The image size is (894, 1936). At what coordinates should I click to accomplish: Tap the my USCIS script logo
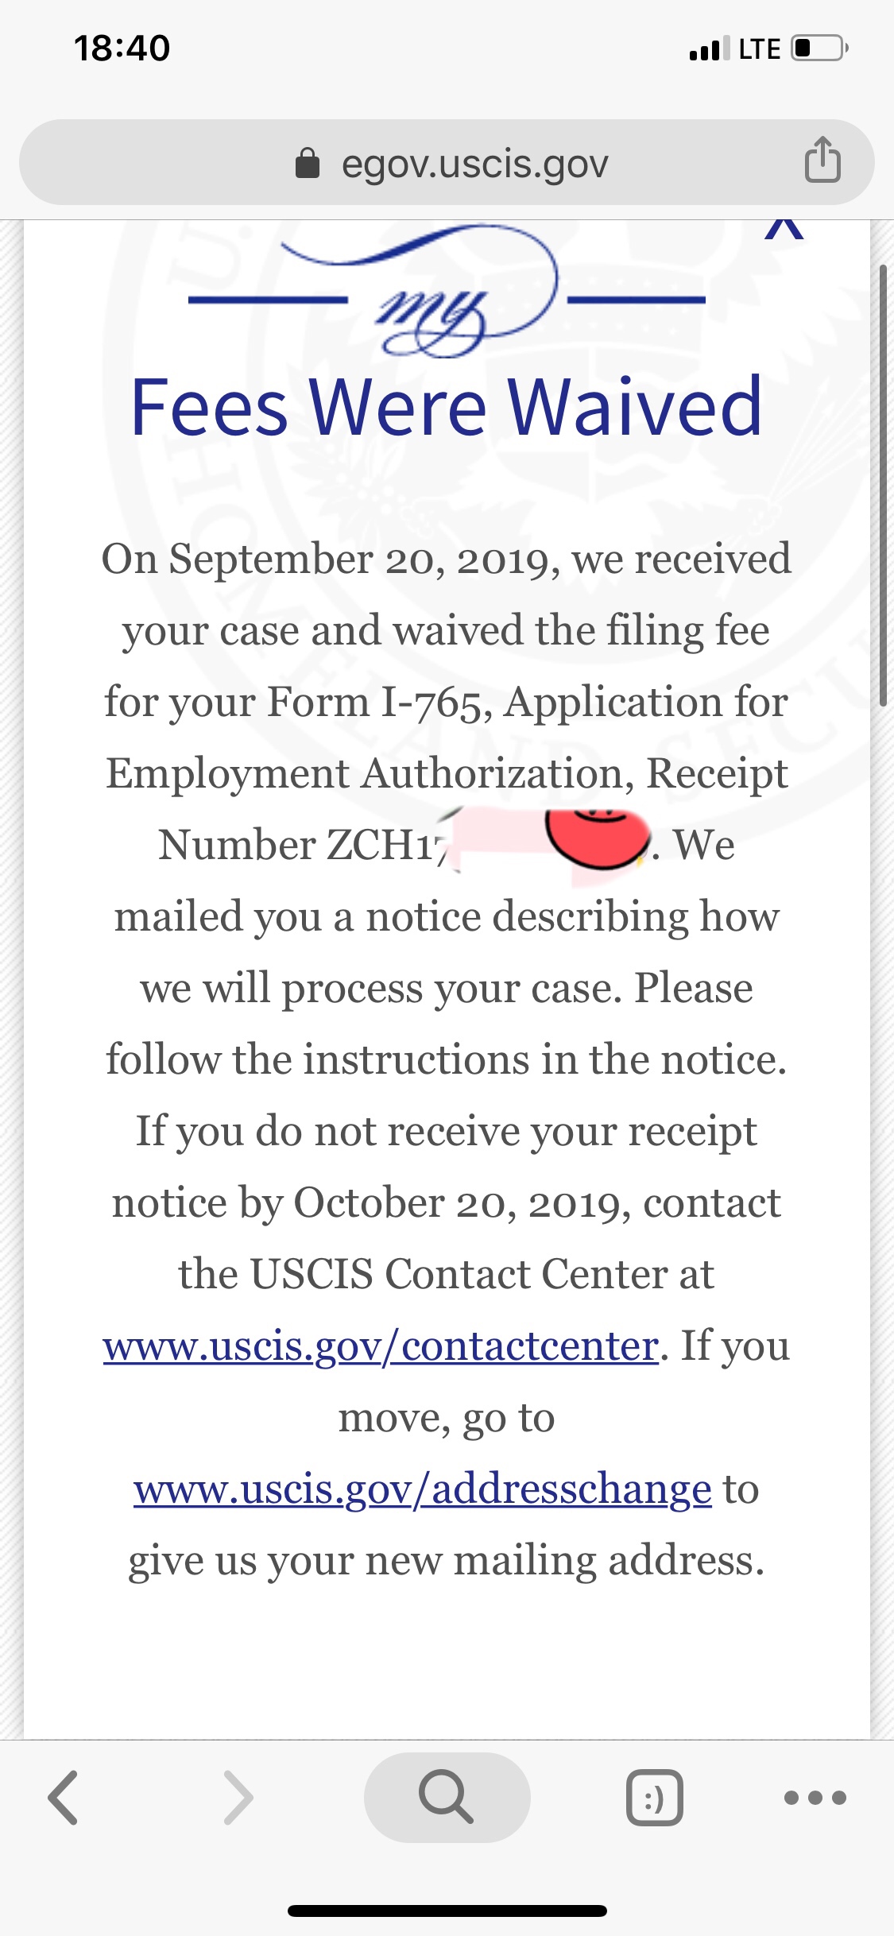pyautogui.click(x=447, y=292)
